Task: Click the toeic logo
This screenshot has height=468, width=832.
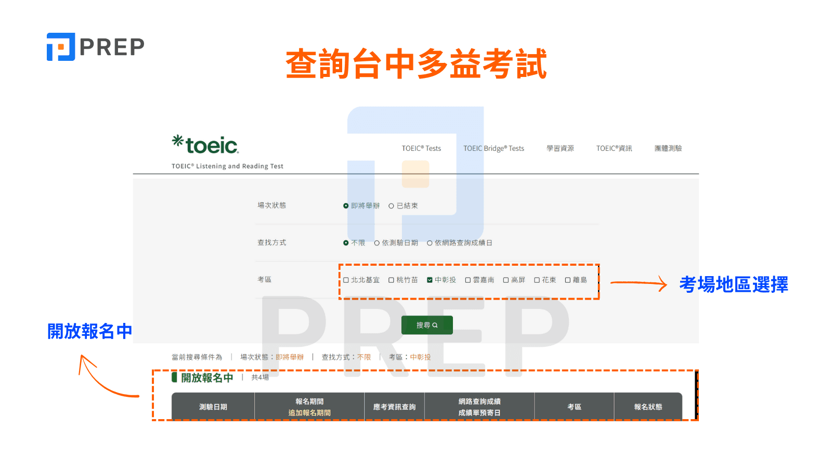Action: tap(205, 145)
